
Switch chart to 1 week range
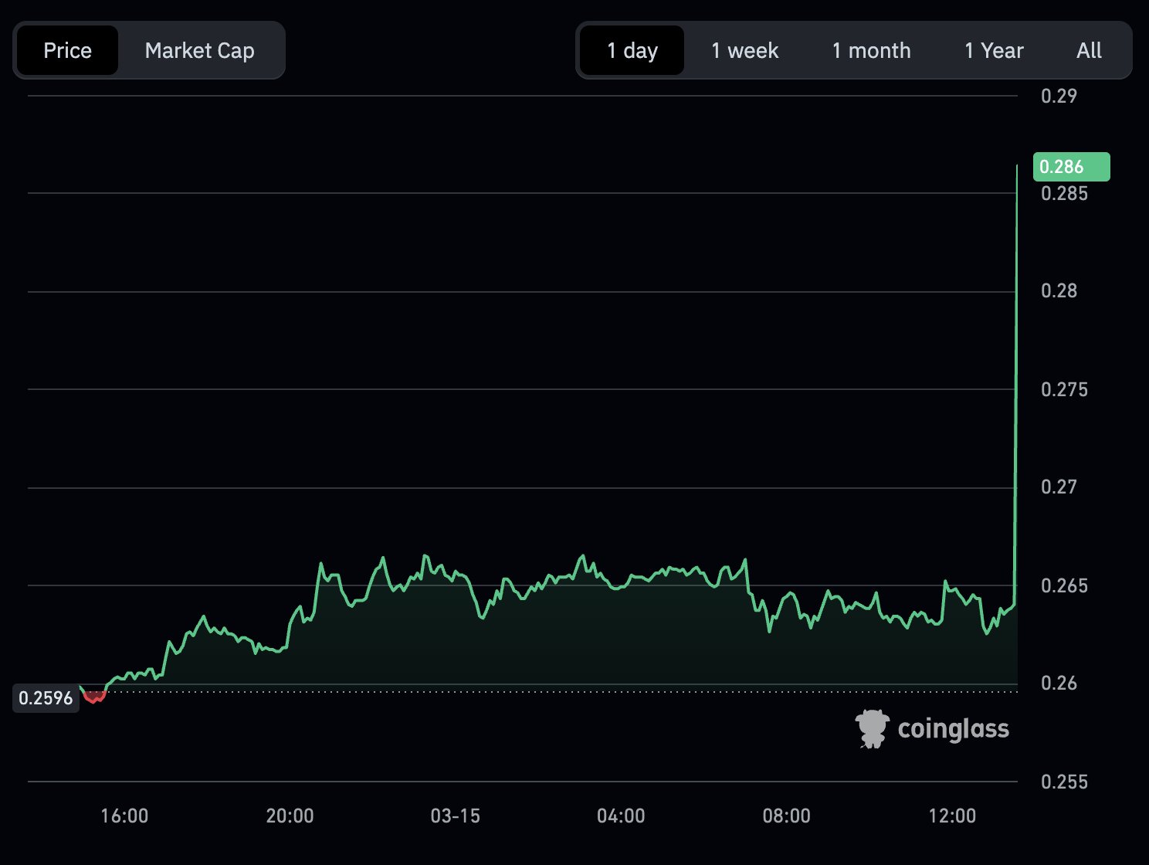point(744,51)
